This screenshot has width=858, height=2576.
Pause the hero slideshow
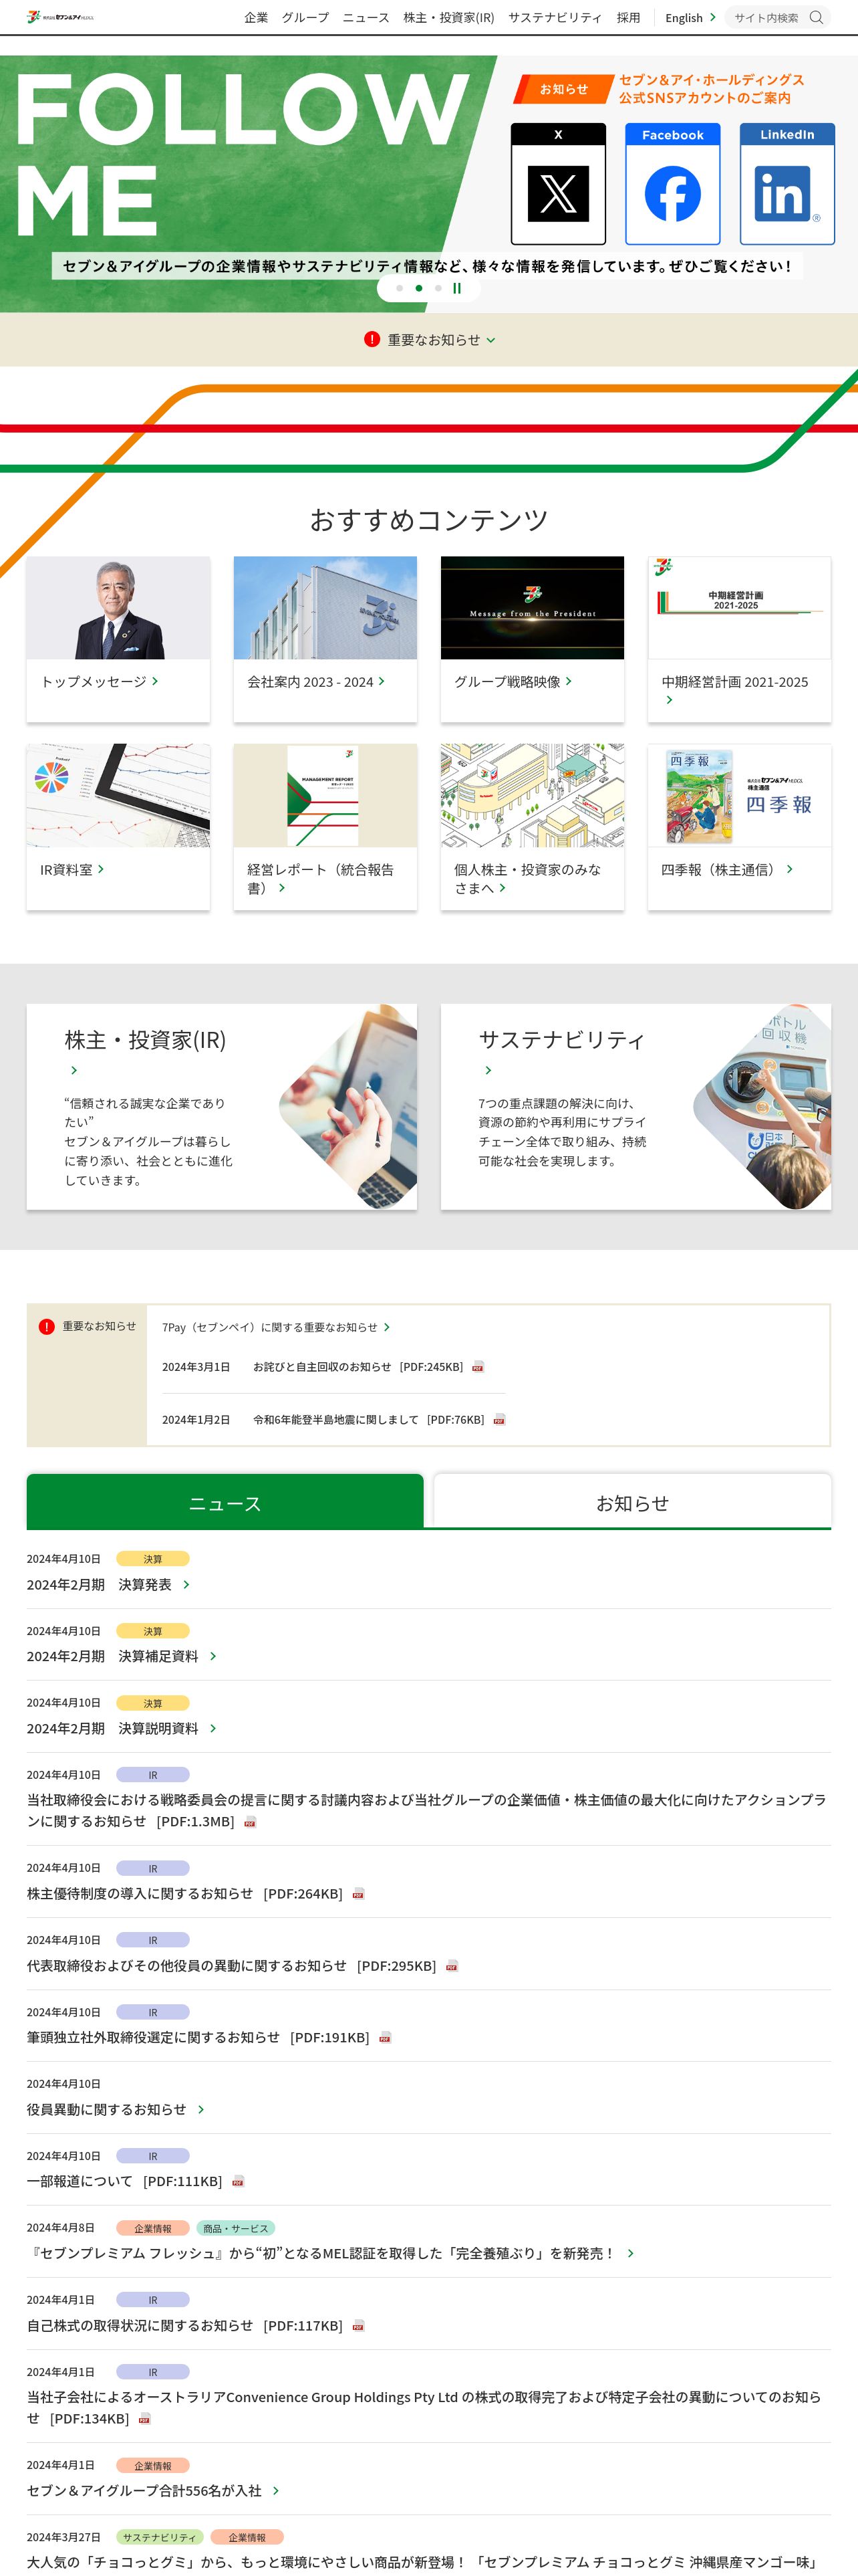(458, 288)
